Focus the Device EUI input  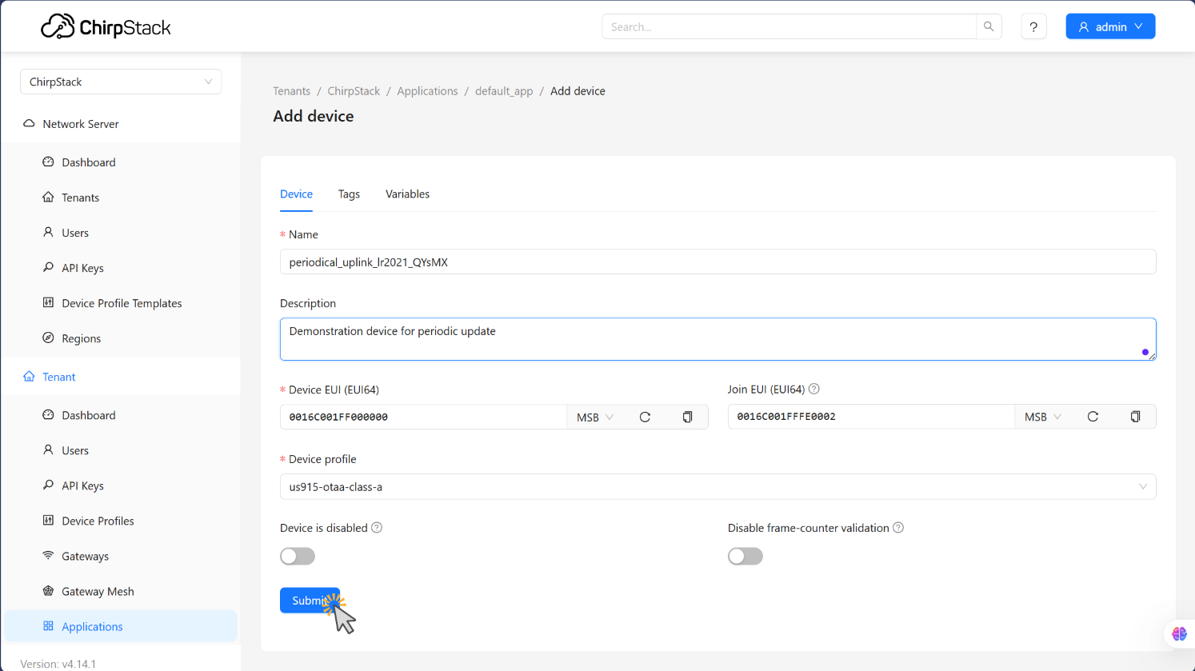[423, 417]
